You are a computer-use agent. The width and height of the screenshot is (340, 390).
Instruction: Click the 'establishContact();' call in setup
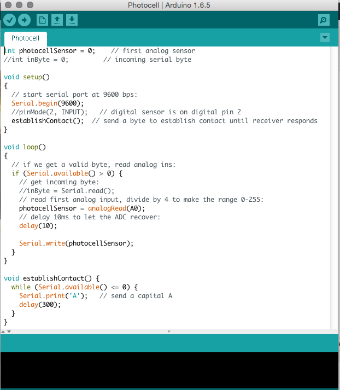coord(48,121)
